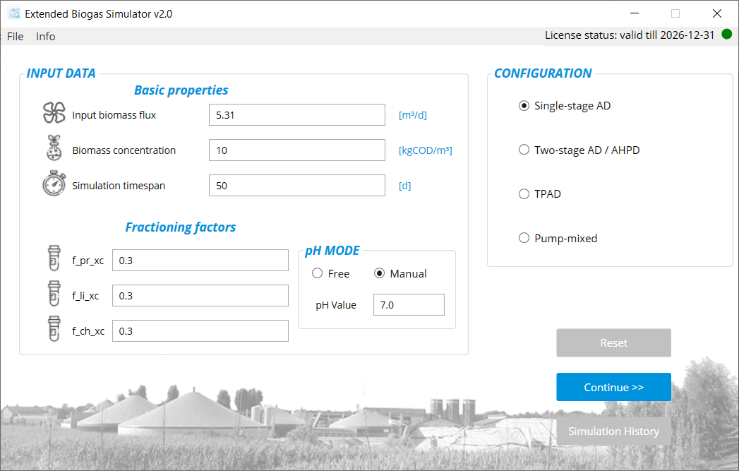Click the 'Input biomass flux' label
The width and height of the screenshot is (739, 471).
click(114, 115)
